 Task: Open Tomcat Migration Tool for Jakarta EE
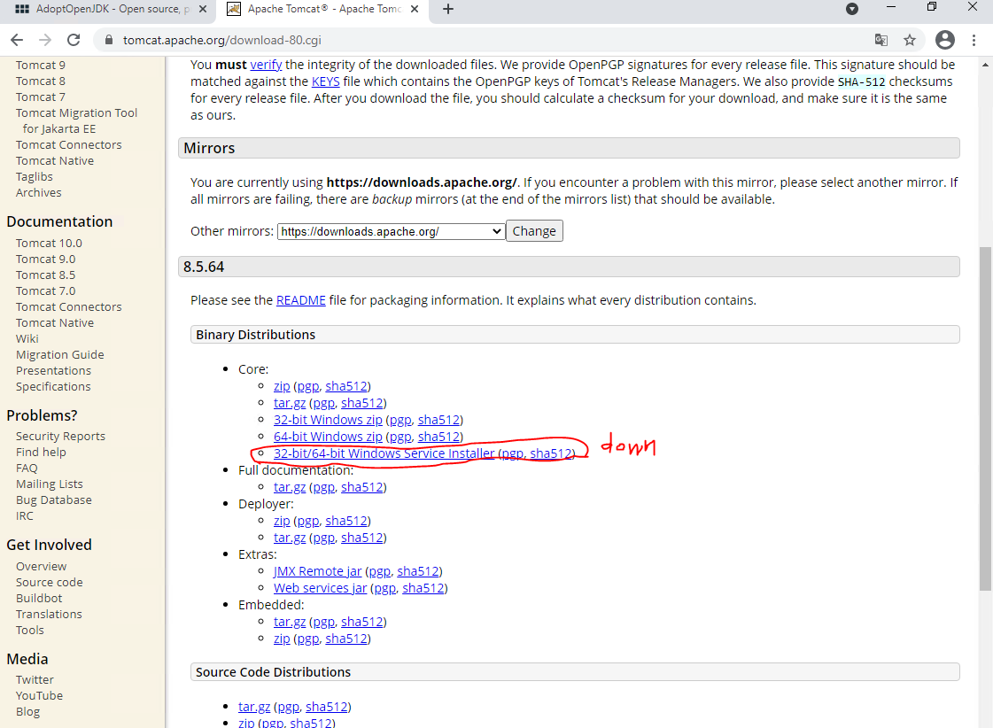(x=76, y=120)
